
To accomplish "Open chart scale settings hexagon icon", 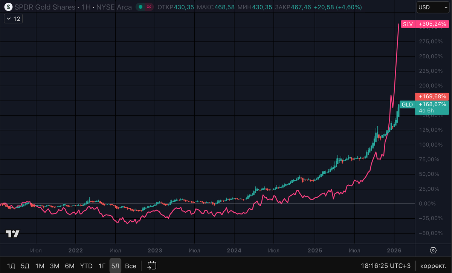I will point(433,250).
